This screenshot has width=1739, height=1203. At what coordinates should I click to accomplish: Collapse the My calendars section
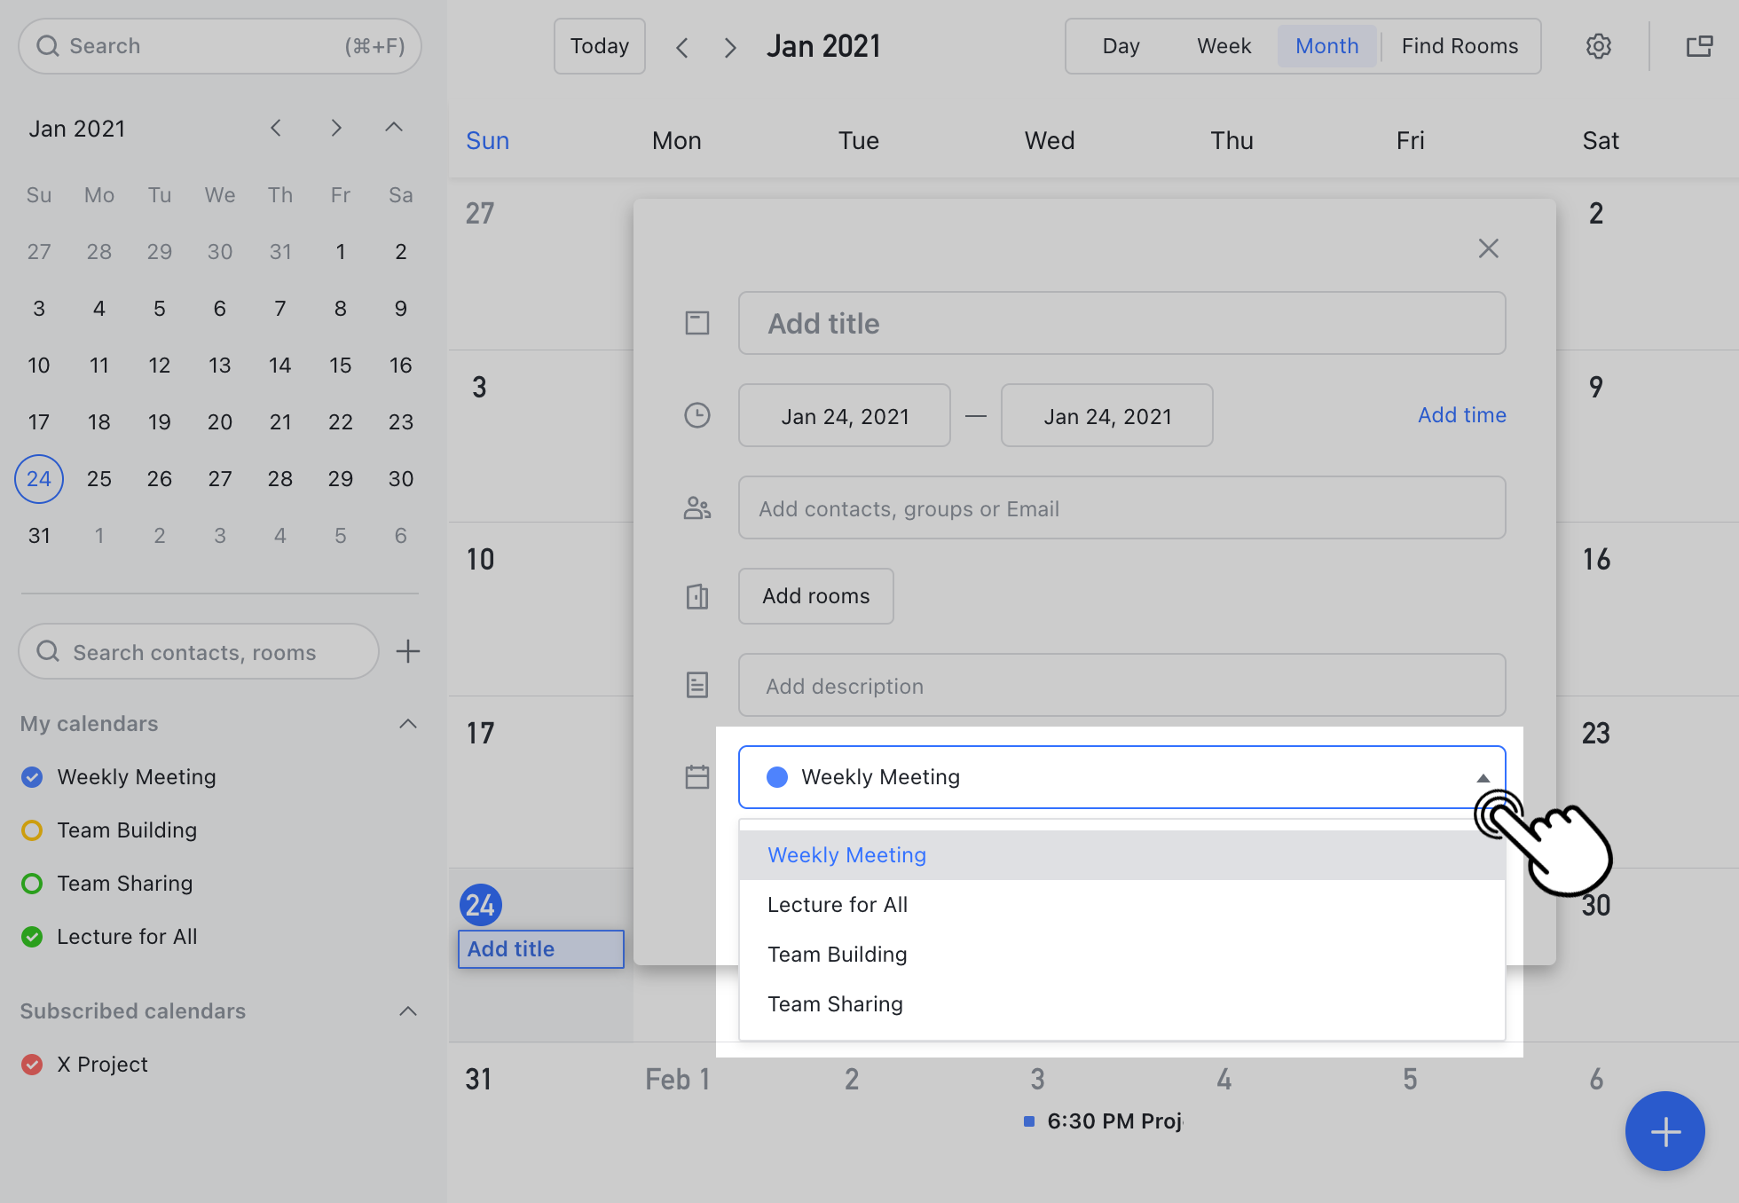407,723
